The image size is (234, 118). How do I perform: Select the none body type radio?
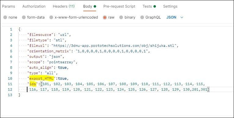pyautogui.click(x=5, y=17)
